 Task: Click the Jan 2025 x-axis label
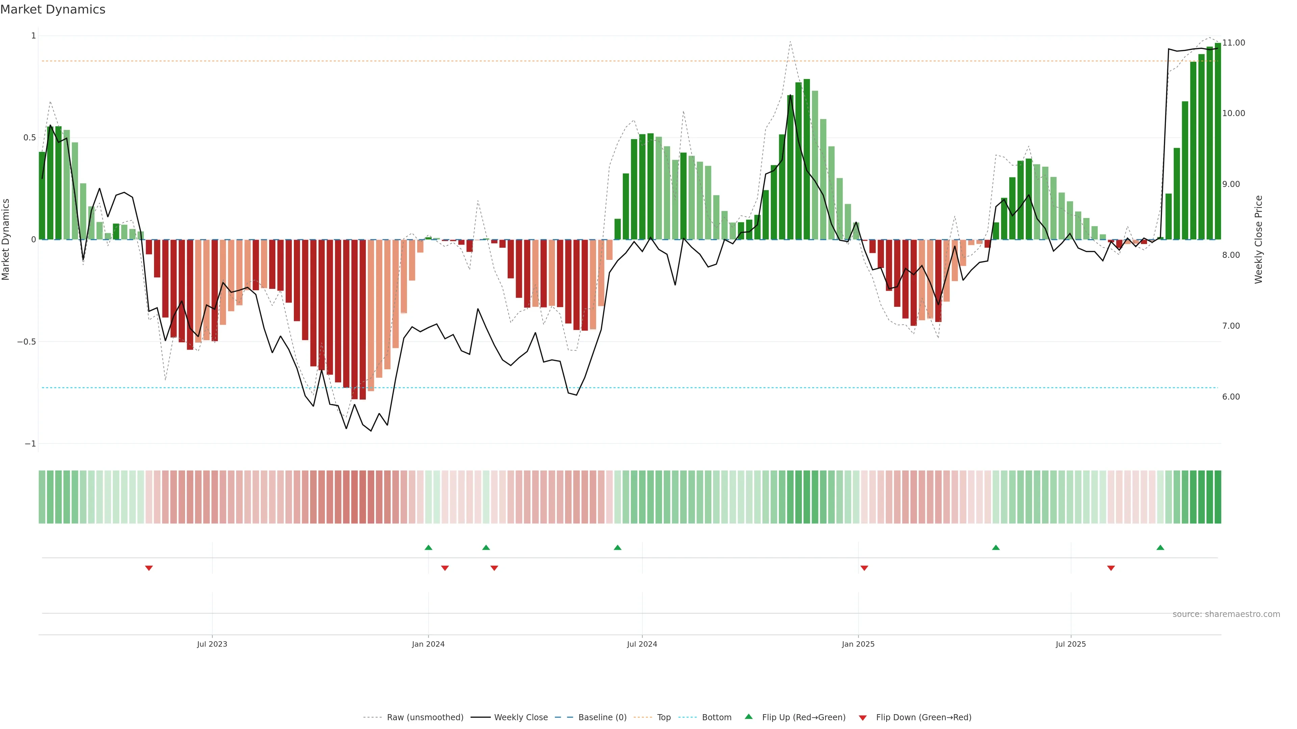[858, 644]
